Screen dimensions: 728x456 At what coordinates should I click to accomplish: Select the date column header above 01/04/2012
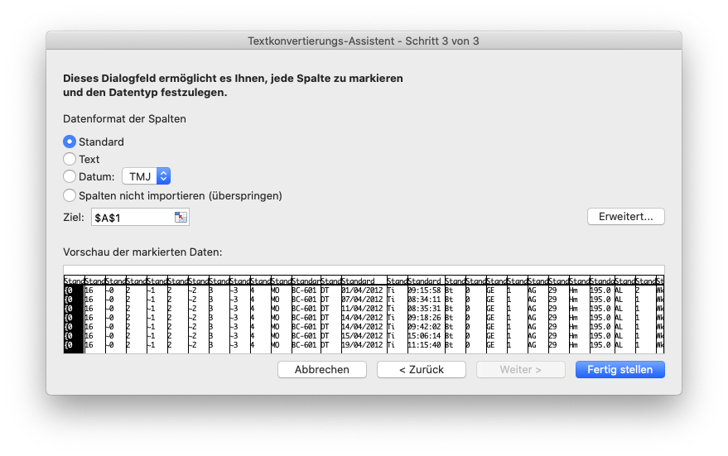pyautogui.click(x=363, y=282)
